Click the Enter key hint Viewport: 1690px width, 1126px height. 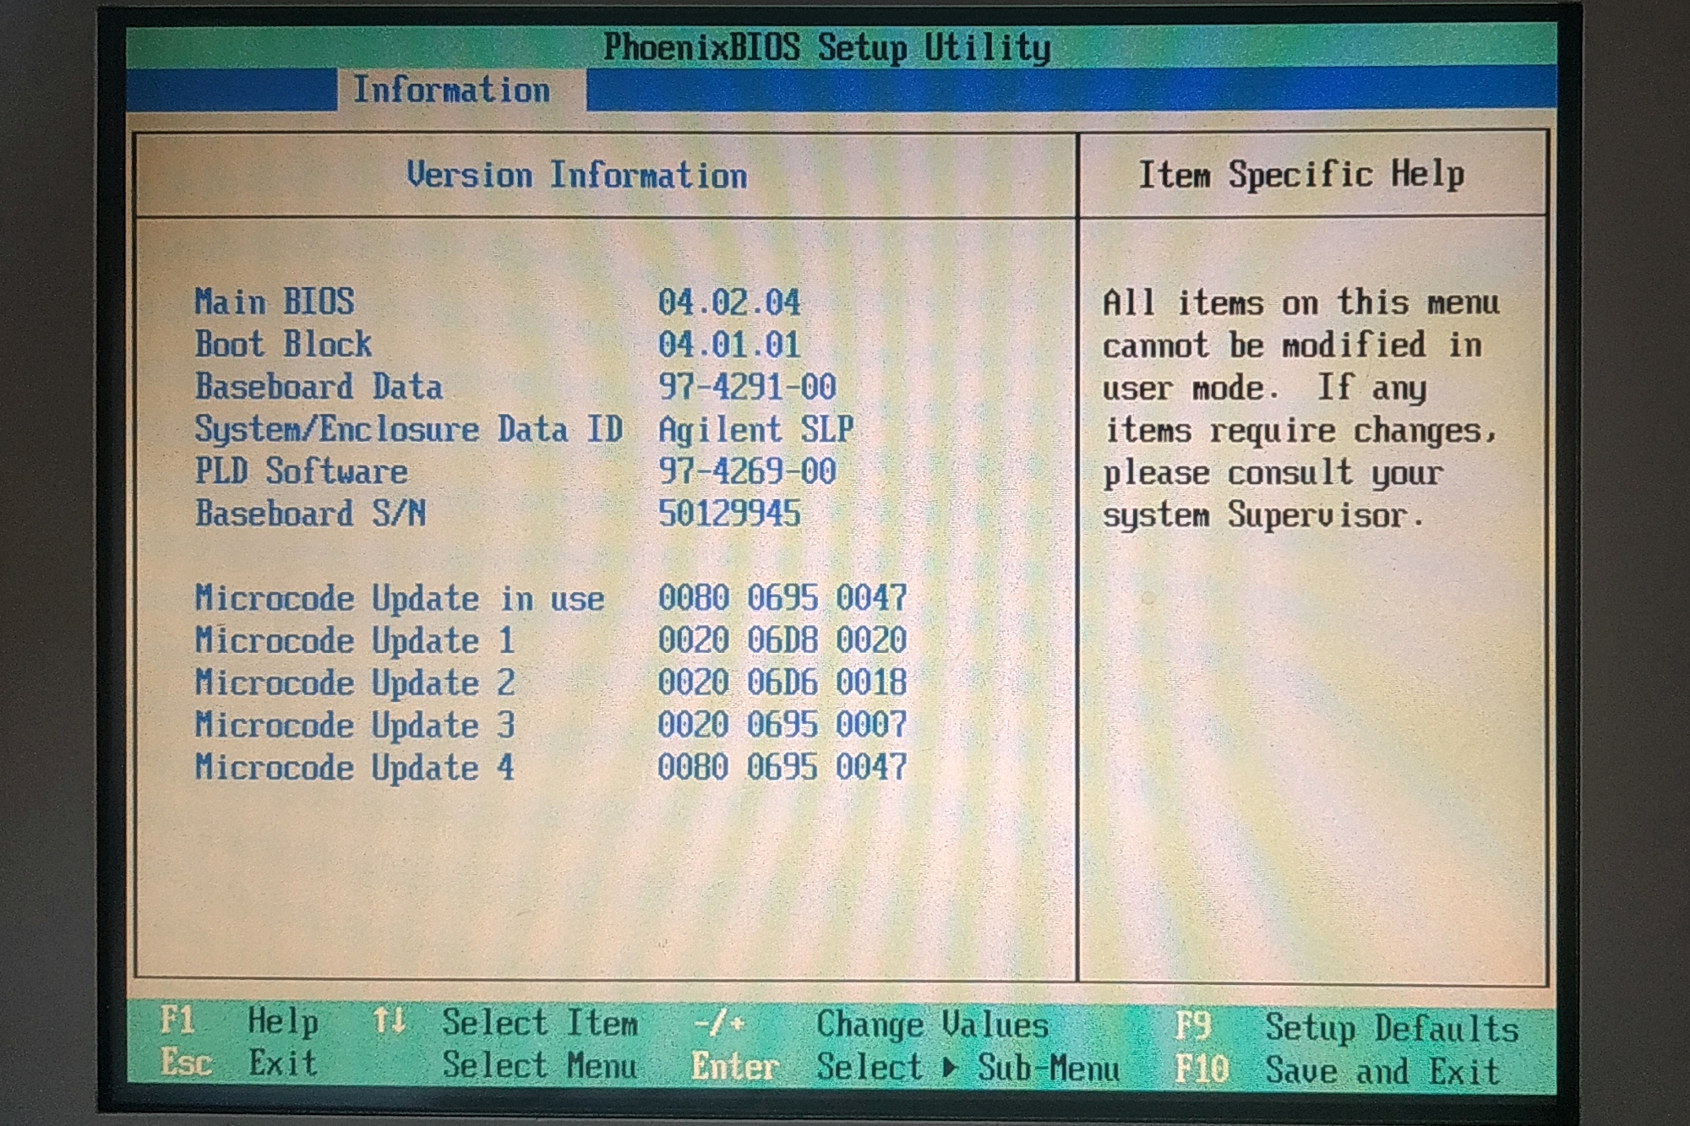[733, 1067]
